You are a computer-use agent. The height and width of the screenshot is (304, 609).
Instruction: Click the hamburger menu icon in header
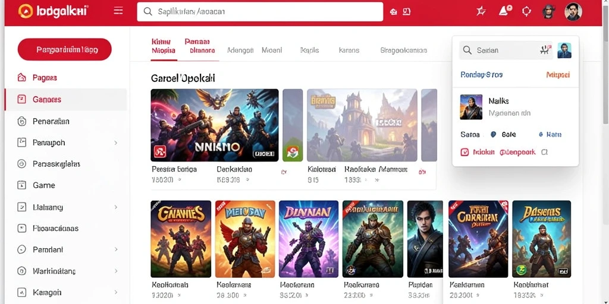pos(118,11)
